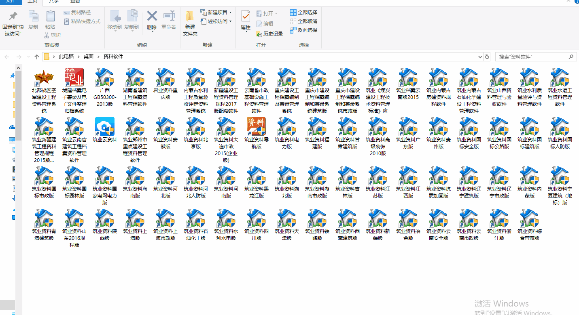Image resolution: width=579 pixels, height=315 pixels.
Task: Expand the 轻松访问 dropdown
Action: pos(216,21)
